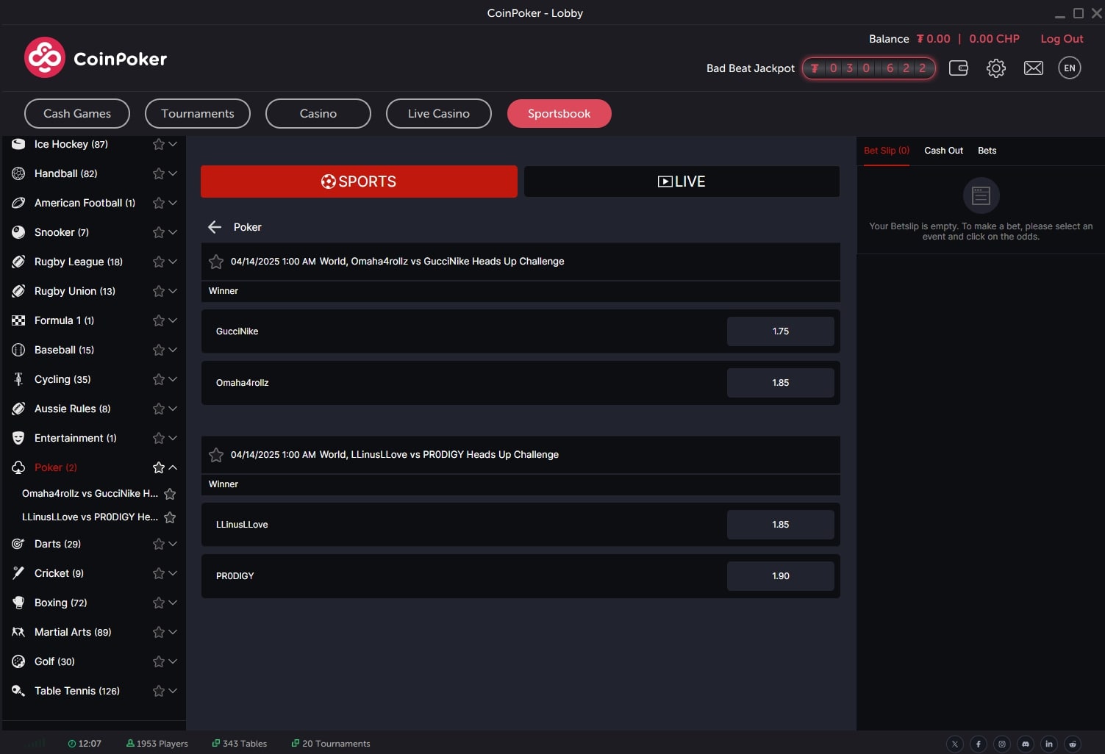Favorite the Ice Hockey category star
This screenshot has height=754, width=1105.
tap(158, 144)
